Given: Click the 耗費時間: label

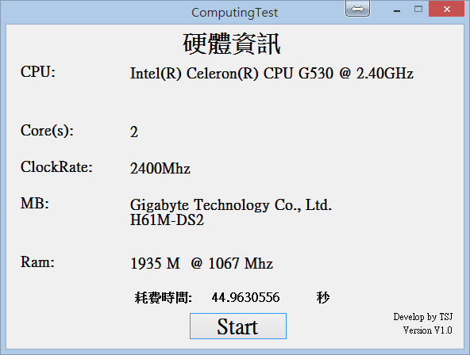Looking at the screenshot, I should coord(164,298).
